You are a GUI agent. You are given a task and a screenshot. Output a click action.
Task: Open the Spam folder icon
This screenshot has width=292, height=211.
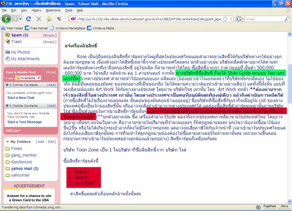click(x=8, y=35)
